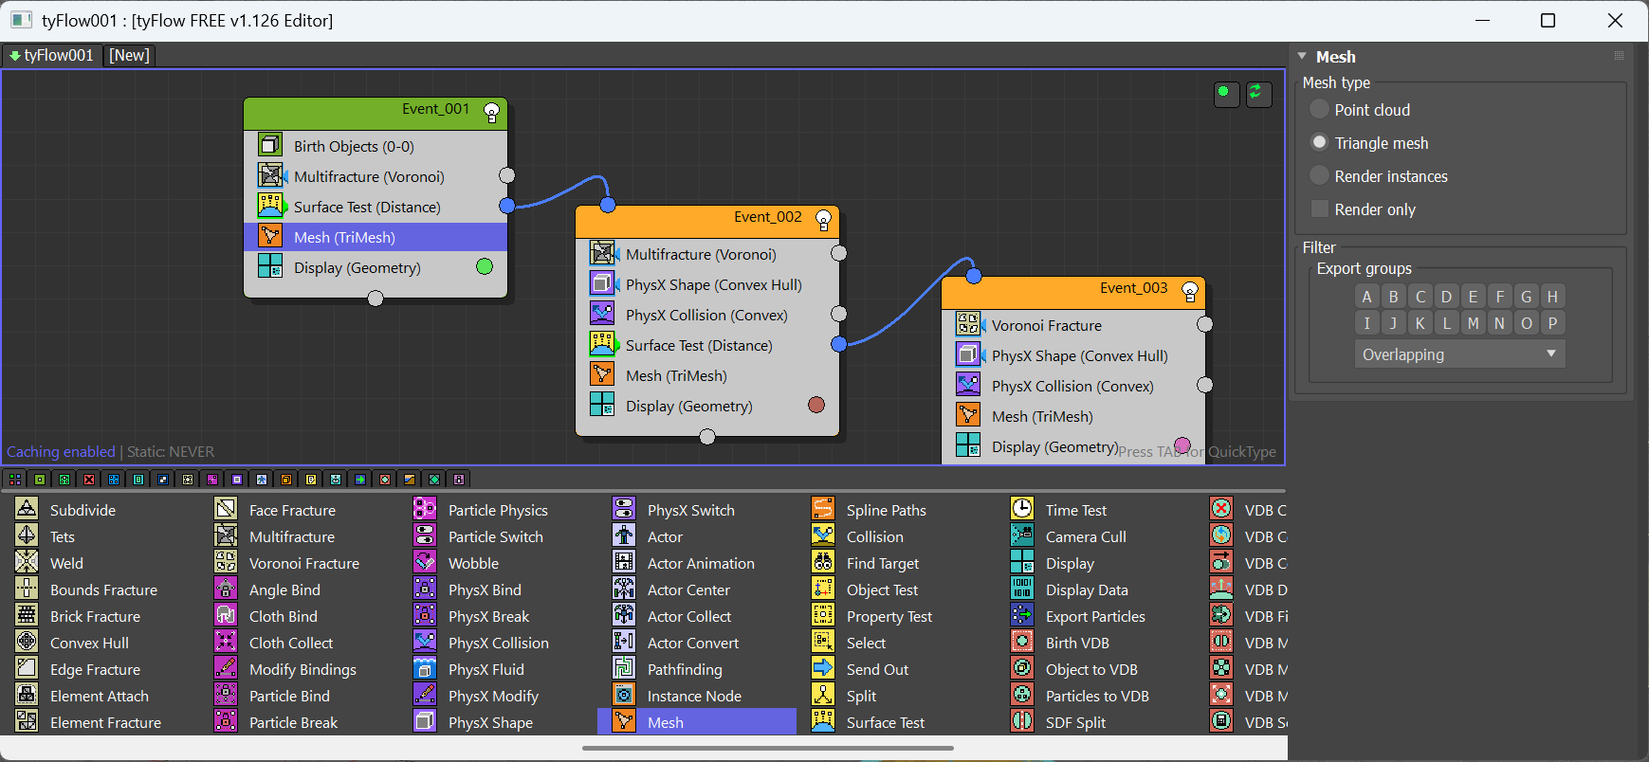The height and width of the screenshot is (762, 1649).
Task: Select Triangle mesh radio option
Action: [1319, 142]
